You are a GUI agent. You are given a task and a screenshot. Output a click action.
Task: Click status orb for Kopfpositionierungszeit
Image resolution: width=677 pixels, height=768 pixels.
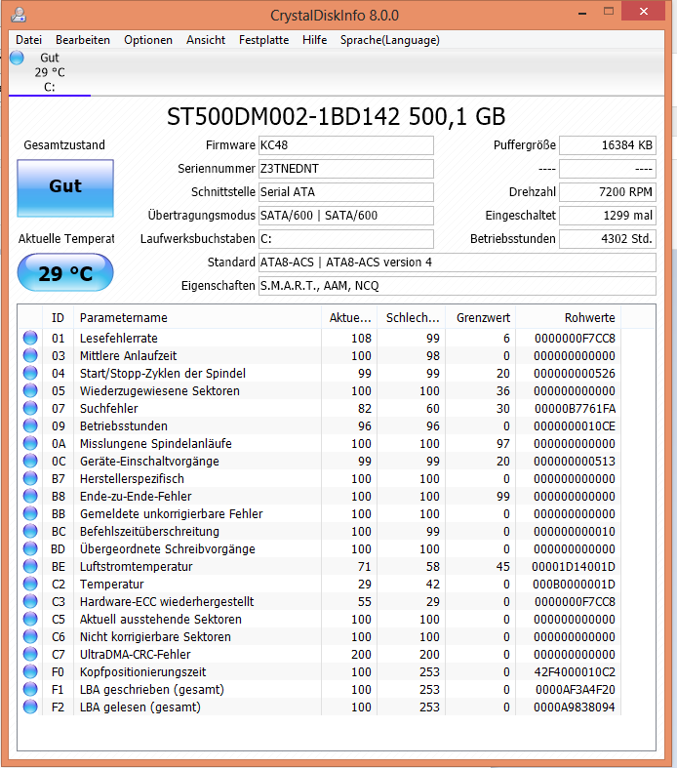click(30, 672)
